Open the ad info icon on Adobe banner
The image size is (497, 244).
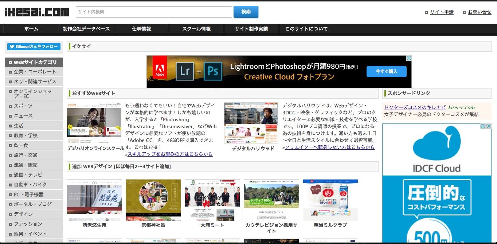tap(409, 58)
